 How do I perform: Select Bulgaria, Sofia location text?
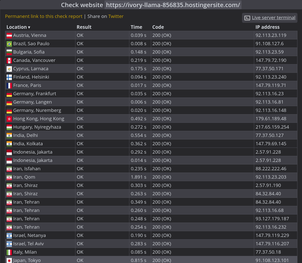(x=29, y=52)
